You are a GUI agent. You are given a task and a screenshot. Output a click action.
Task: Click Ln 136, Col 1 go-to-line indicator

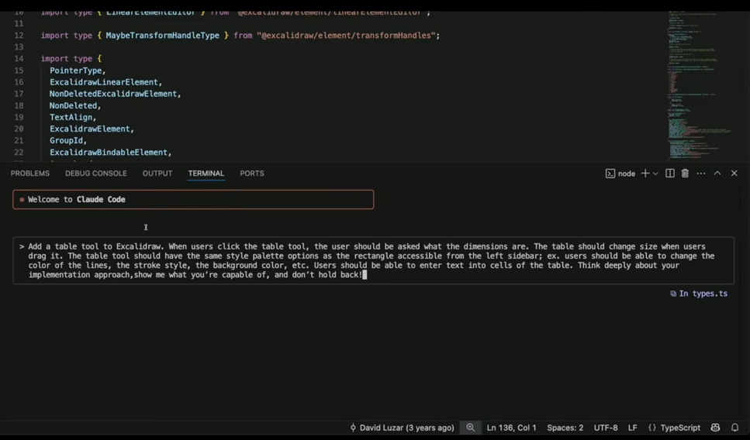511,428
